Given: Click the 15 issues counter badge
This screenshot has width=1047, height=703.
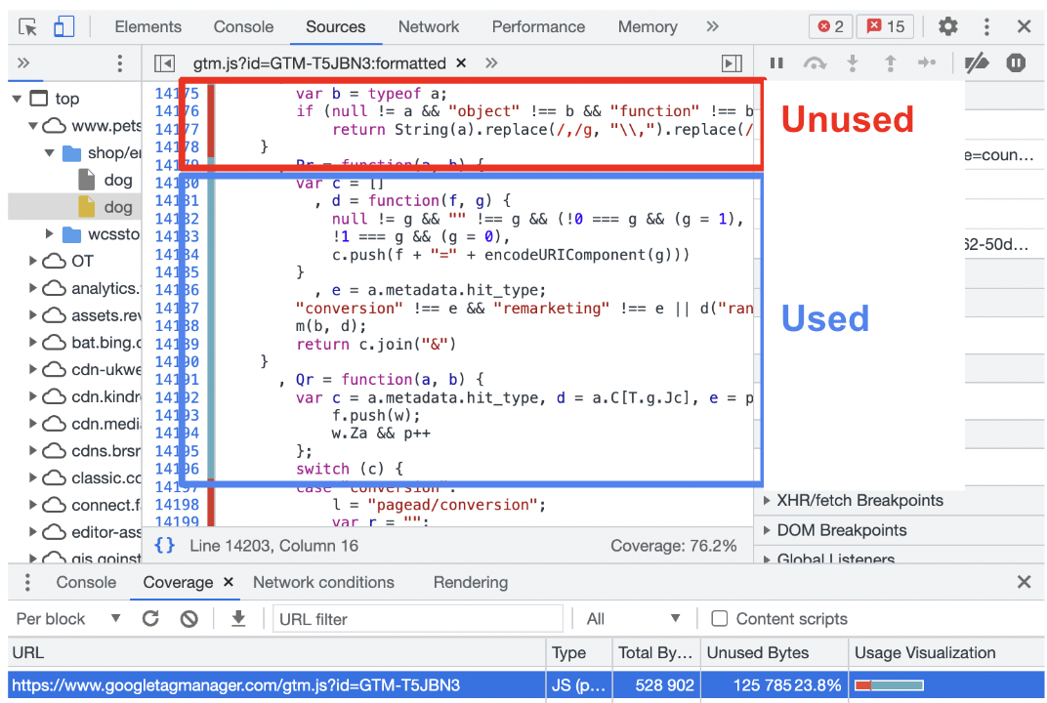Looking at the screenshot, I should (886, 26).
